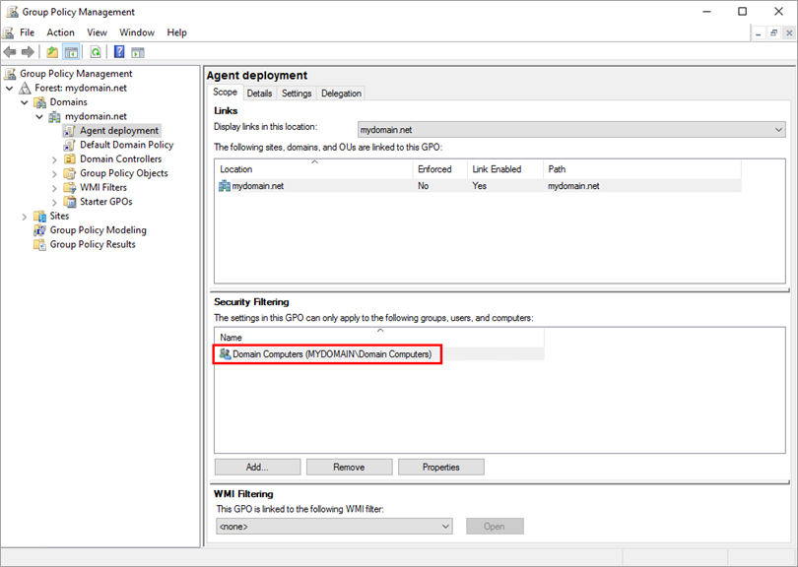The width and height of the screenshot is (798, 567).
Task: Click the disabled Open button in WMI Filtering
Action: pos(495,526)
